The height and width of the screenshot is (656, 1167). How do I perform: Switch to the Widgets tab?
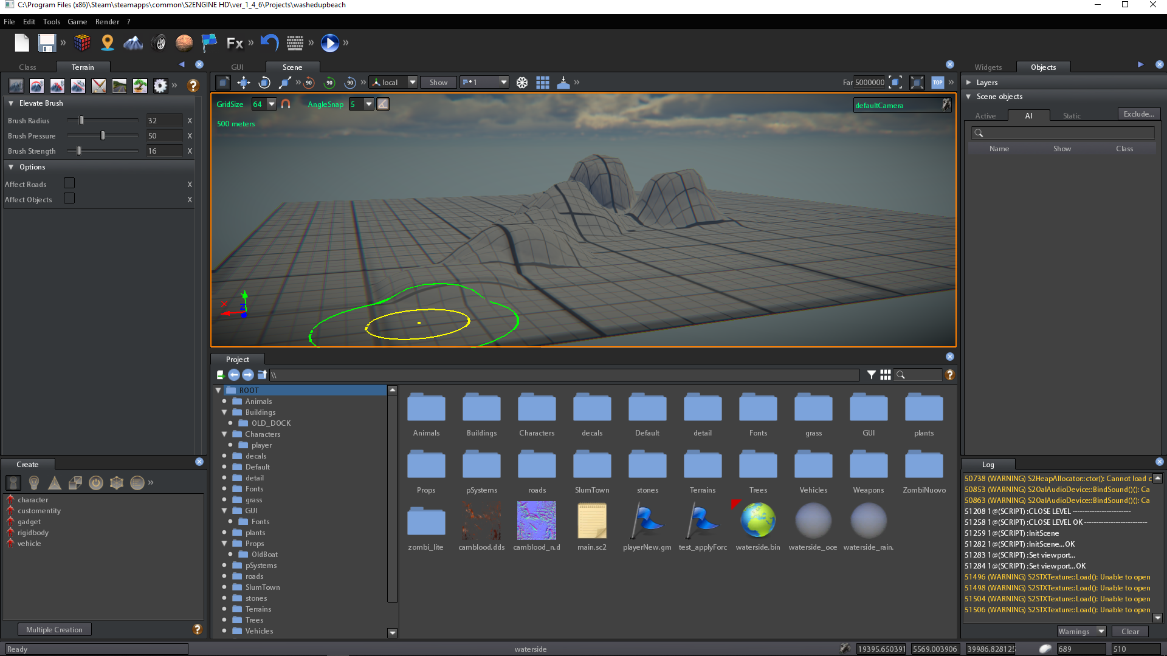pyautogui.click(x=988, y=67)
